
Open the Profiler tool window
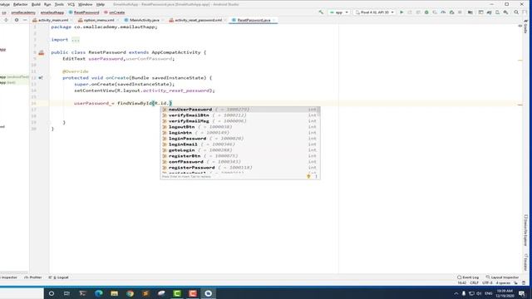[33, 277]
